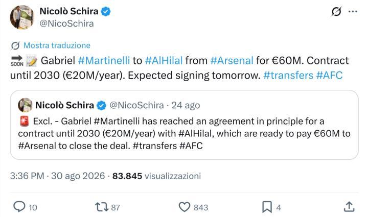This screenshot has width=368, height=217.
Task: Click the translate icon beside Mostra traduzione
Action: click(15, 45)
